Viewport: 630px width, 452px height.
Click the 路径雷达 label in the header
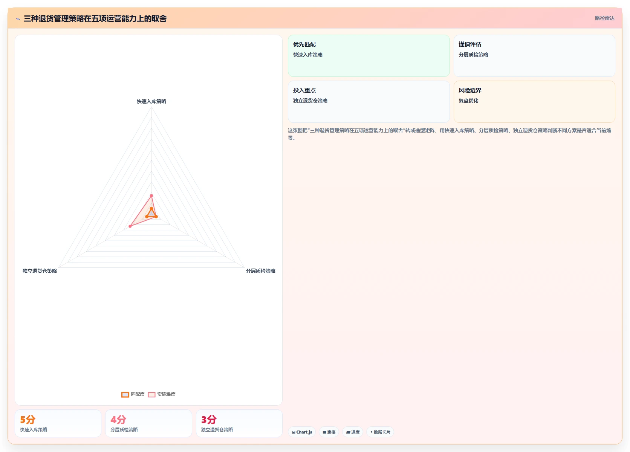coord(604,18)
